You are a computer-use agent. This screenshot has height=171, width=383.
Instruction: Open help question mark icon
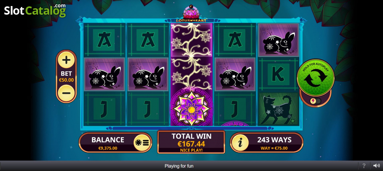(x=364, y=166)
